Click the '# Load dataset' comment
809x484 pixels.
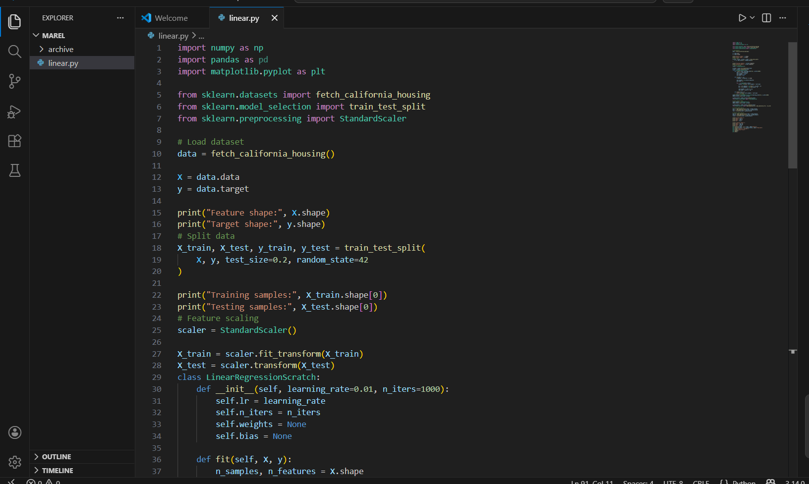tap(211, 142)
